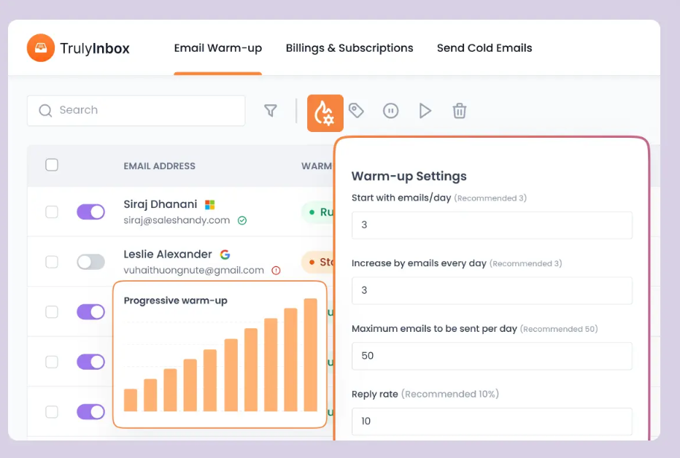Click the EMAIL ADDRESS column header

pos(159,166)
